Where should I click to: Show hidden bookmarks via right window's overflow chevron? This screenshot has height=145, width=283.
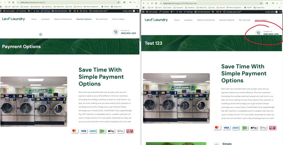coord(280,7)
